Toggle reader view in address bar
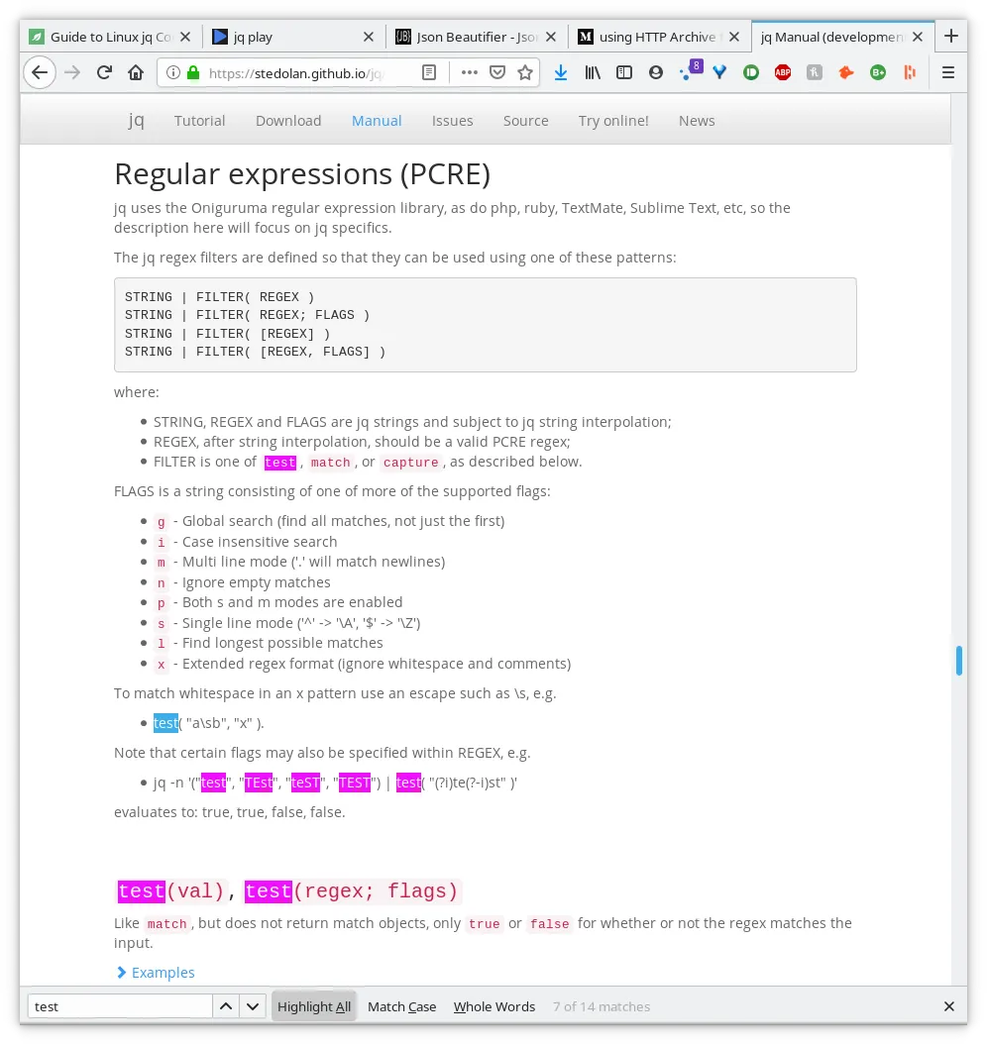The width and height of the screenshot is (987, 1045). tap(429, 72)
